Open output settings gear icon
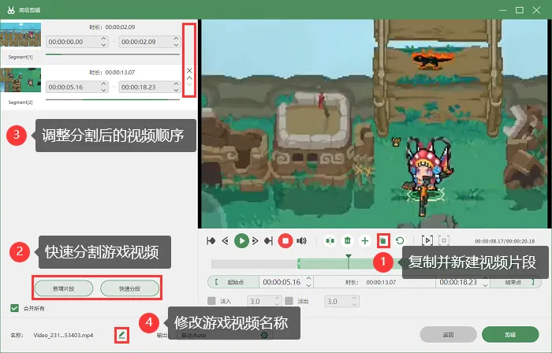Screen dimensions: 552x353 (x=264, y=335)
